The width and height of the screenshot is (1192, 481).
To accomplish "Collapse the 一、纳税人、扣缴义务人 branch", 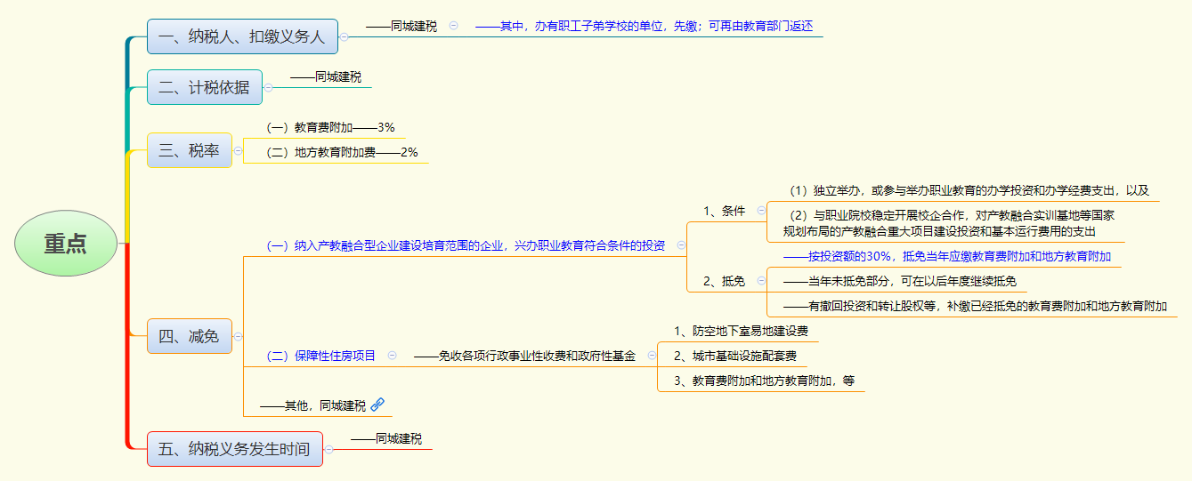I will coord(344,37).
